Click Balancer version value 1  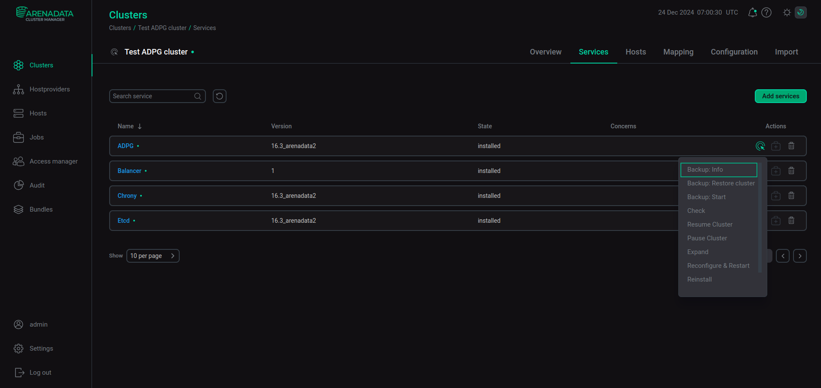click(273, 171)
